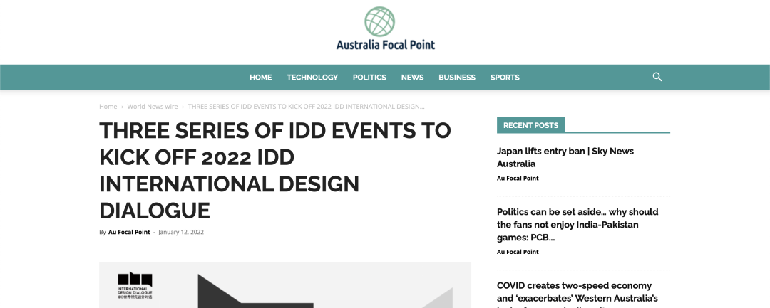Open the BUSINESS menu item
The height and width of the screenshot is (308, 770).
tap(457, 78)
